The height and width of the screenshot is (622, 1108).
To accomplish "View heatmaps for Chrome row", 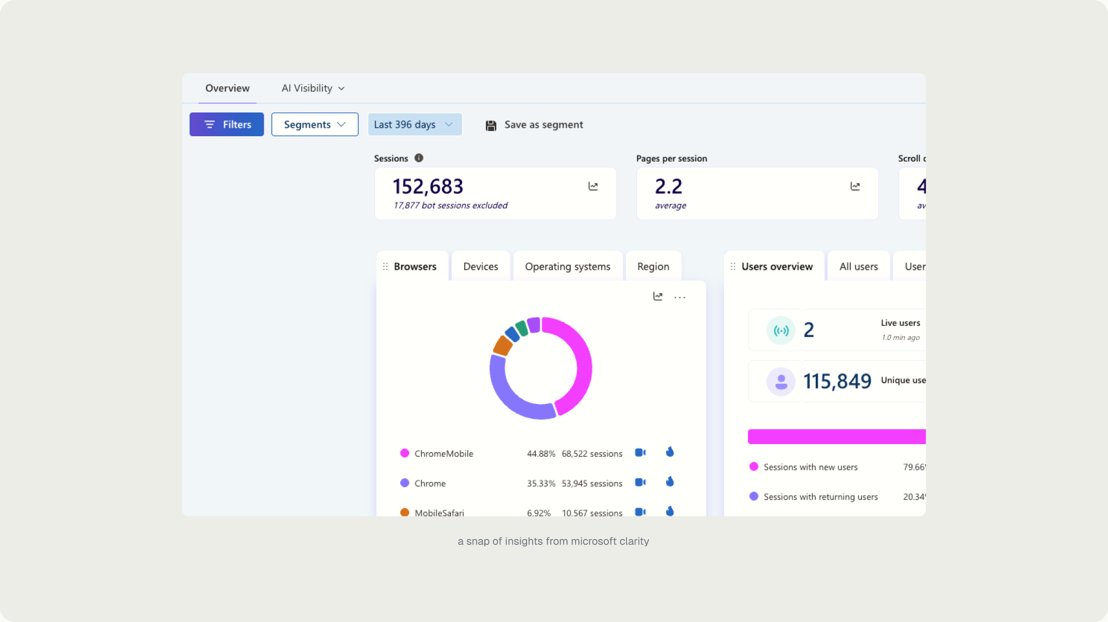I will tap(670, 482).
